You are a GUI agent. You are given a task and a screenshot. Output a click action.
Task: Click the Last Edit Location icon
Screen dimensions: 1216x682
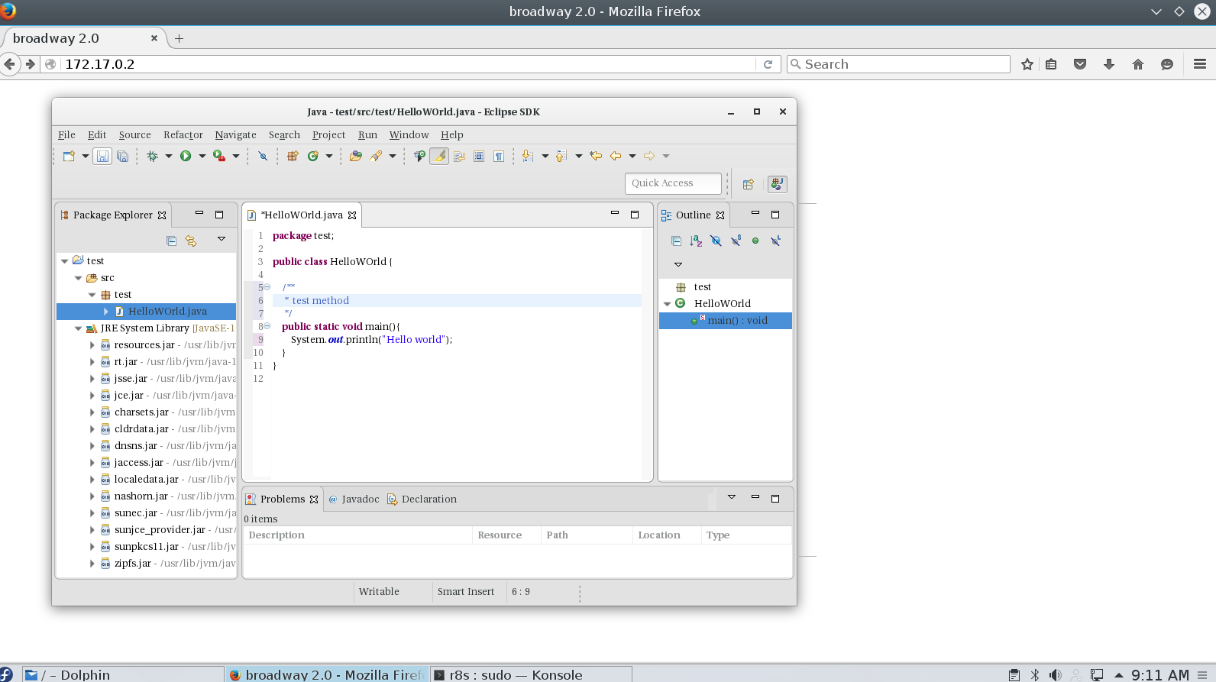[596, 156]
